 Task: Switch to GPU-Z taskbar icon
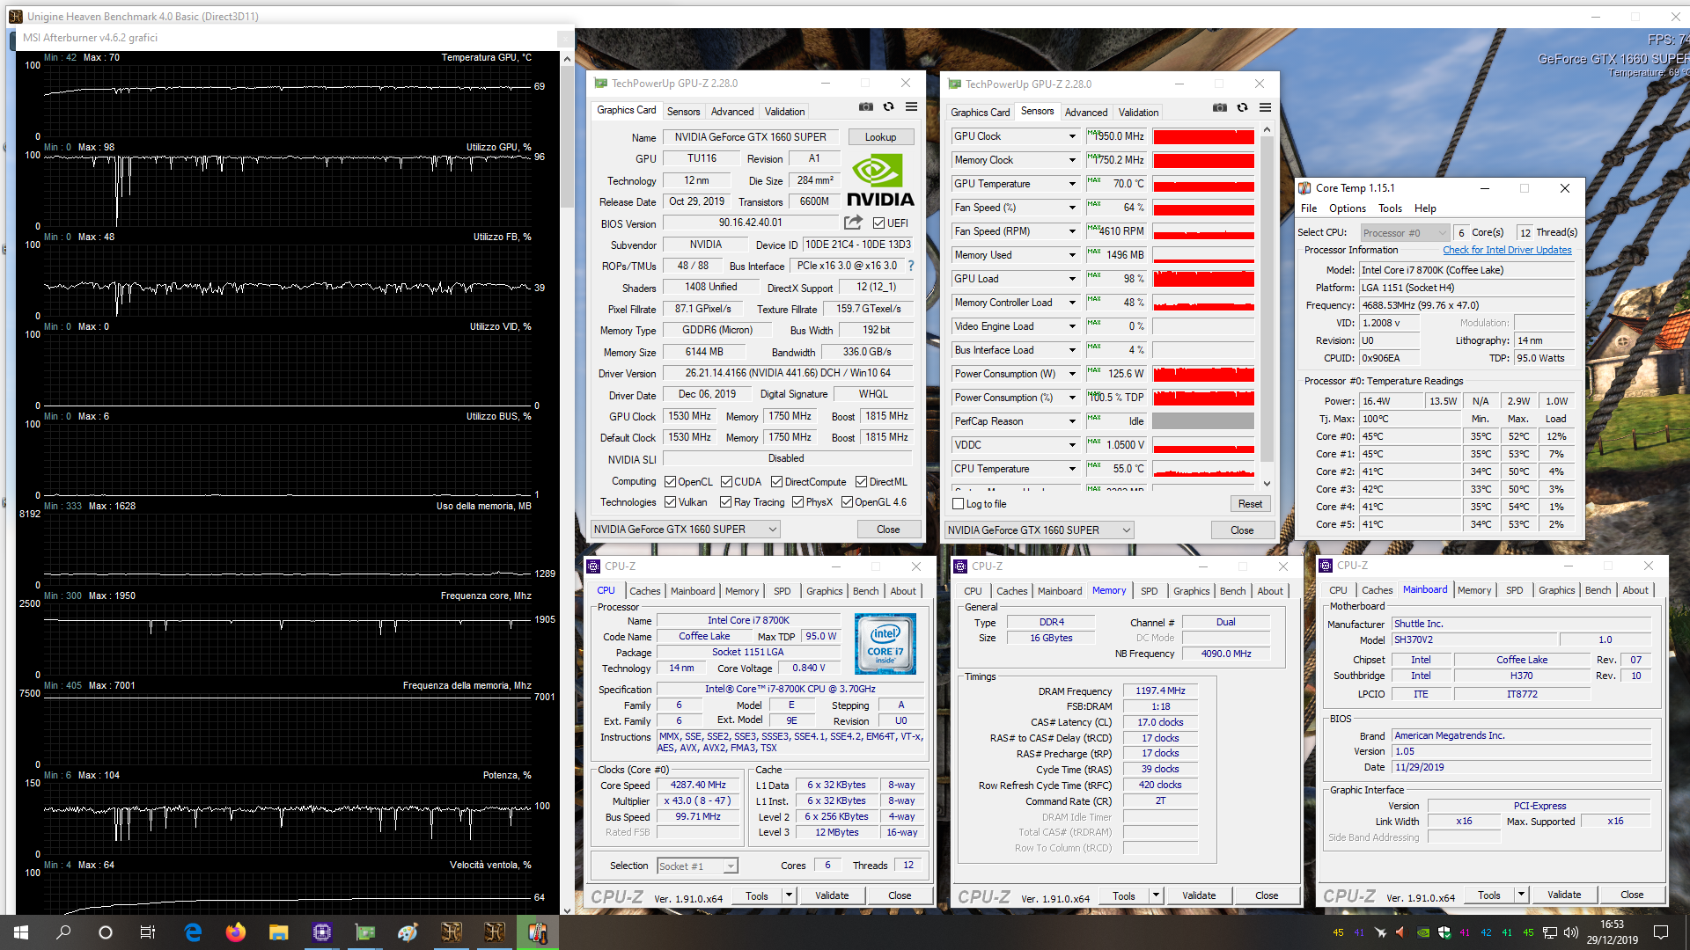pos(364,932)
